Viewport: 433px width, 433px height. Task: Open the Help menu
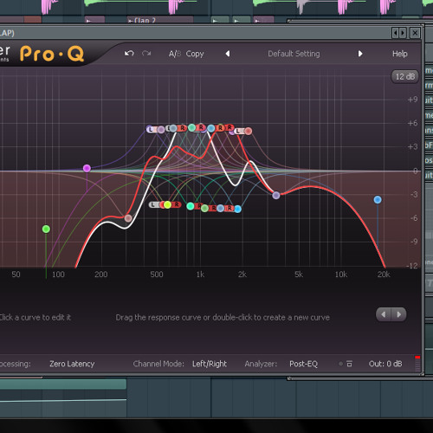pyautogui.click(x=400, y=54)
